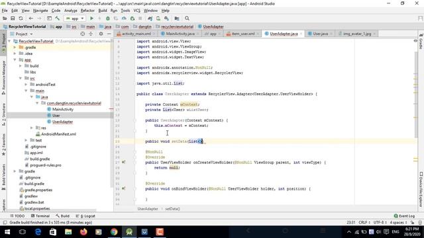The width and height of the screenshot is (424, 238).
Task: Open Firefox from the Windows taskbar
Action: [x=83, y=232]
